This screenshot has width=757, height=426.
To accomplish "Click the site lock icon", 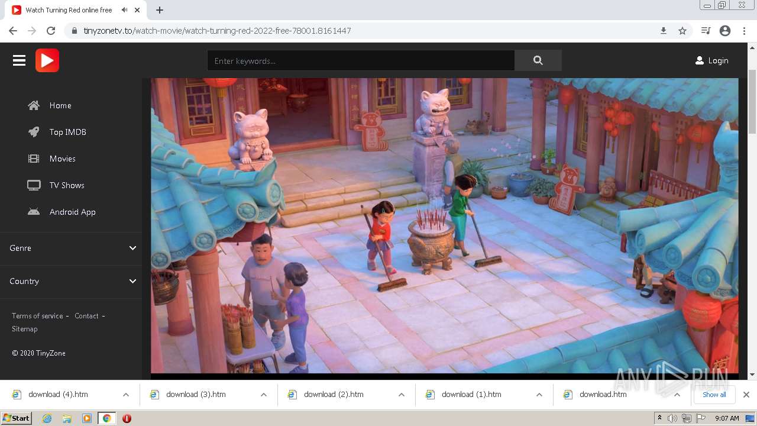I will pos(75,31).
